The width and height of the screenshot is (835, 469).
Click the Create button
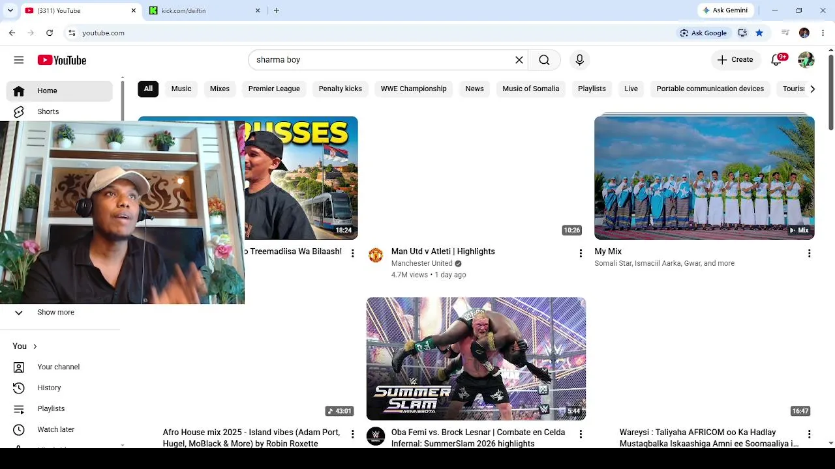[x=735, y=60]
